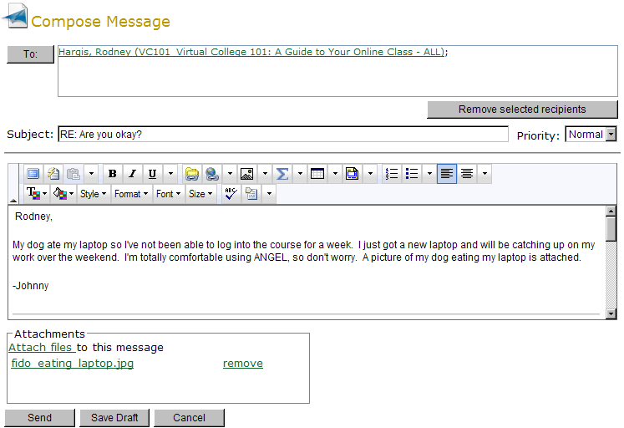Click into the Subject field
The width and height of the screenshot is (624, 428).
(282, 135)
